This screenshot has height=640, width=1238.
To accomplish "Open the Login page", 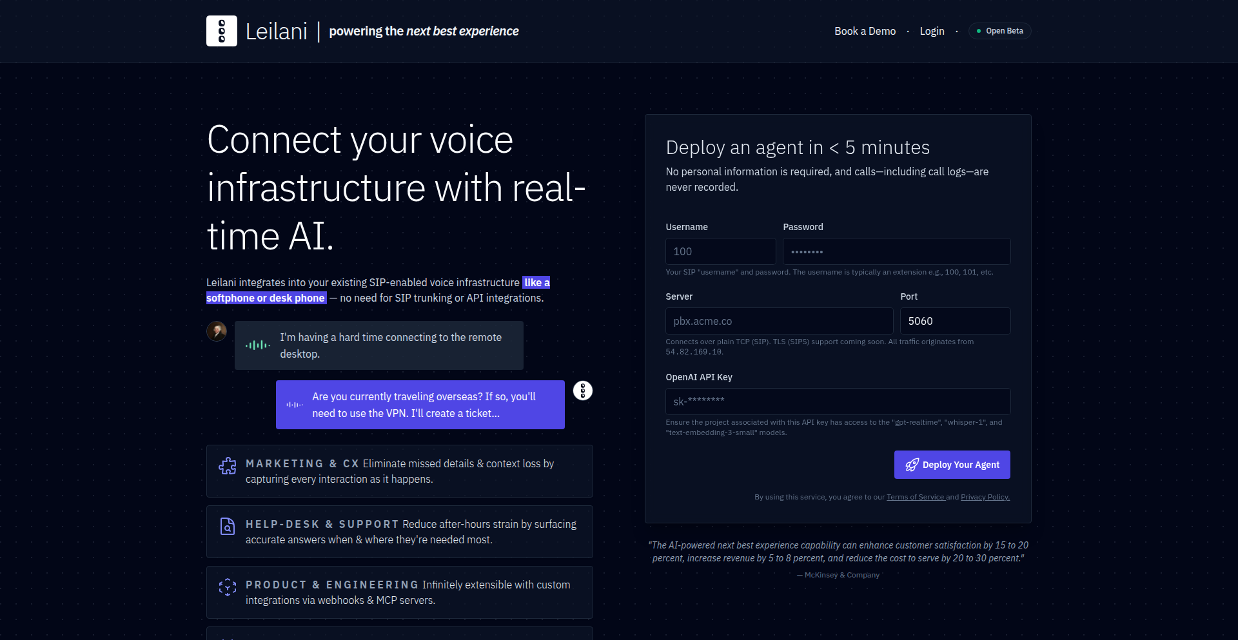I will [932, 31].
